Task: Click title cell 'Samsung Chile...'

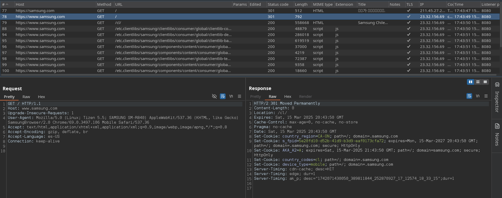Action: click(x=373, y=23)
